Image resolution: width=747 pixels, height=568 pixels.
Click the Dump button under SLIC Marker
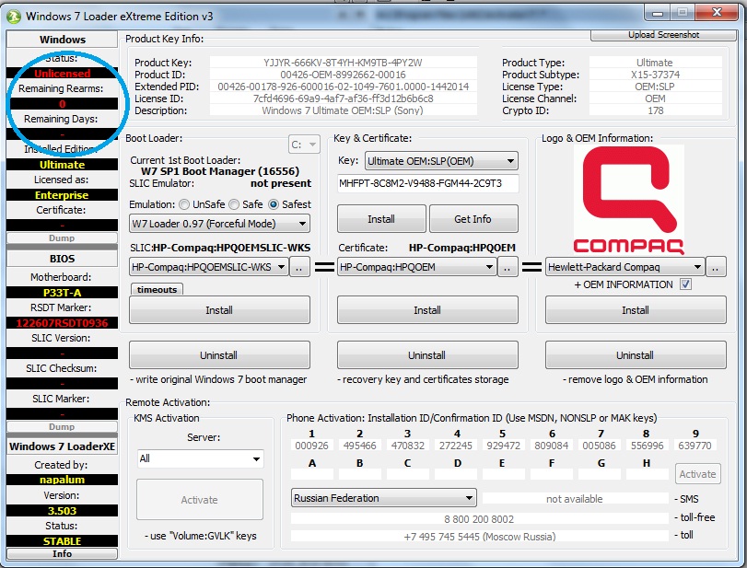click(x=62, y=426)
